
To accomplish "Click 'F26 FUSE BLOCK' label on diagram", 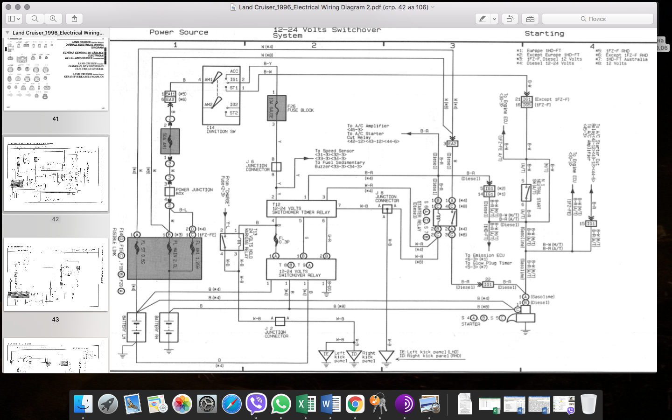I will point(301,108).
